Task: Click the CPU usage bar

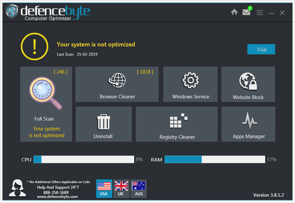Action: (x=84, y=159)
